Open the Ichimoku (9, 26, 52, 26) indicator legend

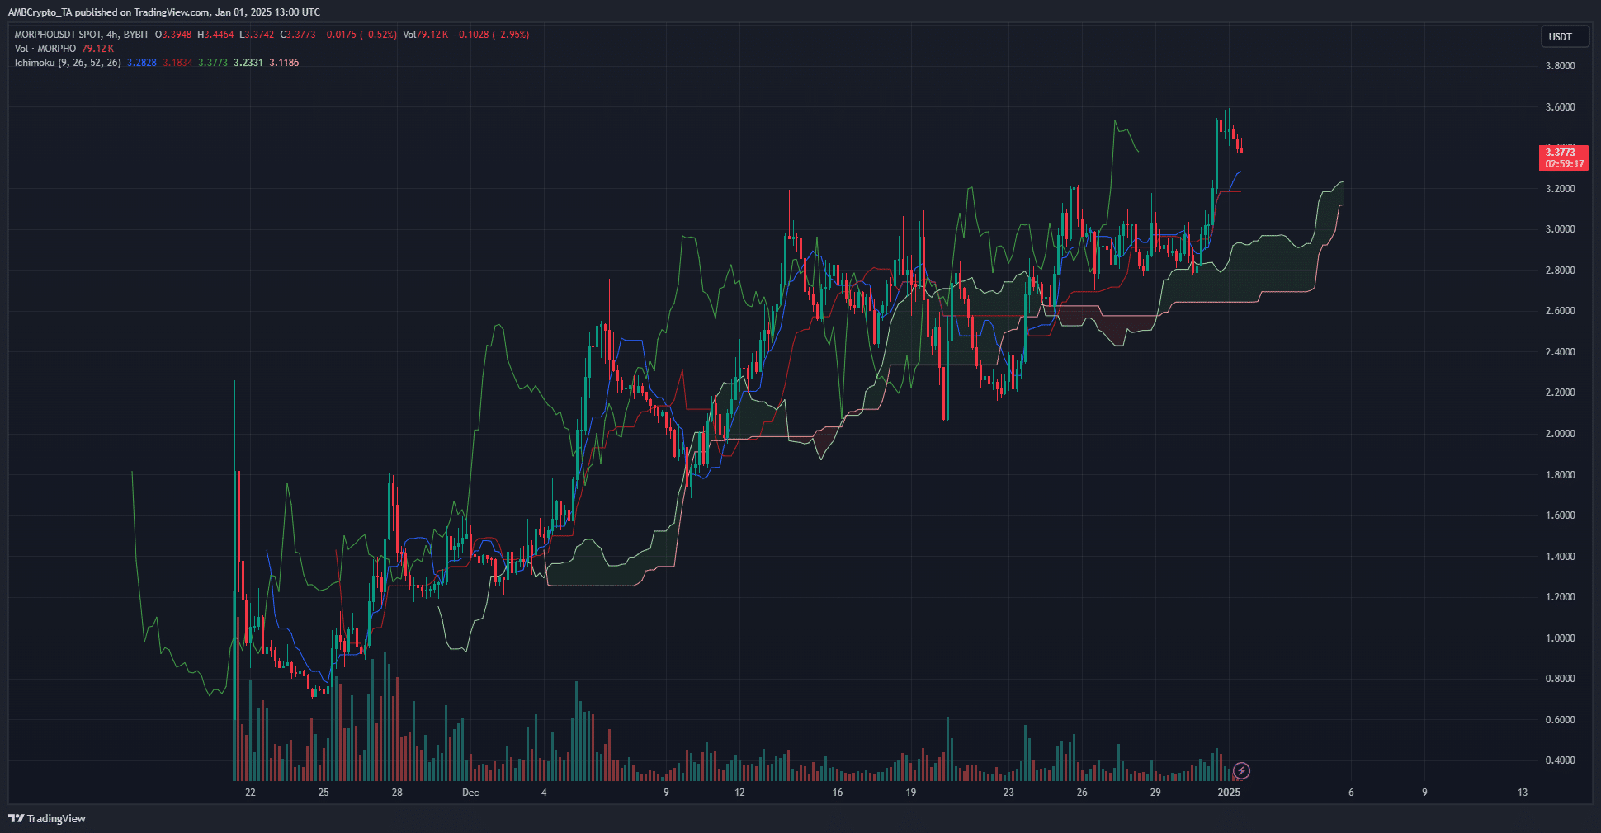pos(68,63)
